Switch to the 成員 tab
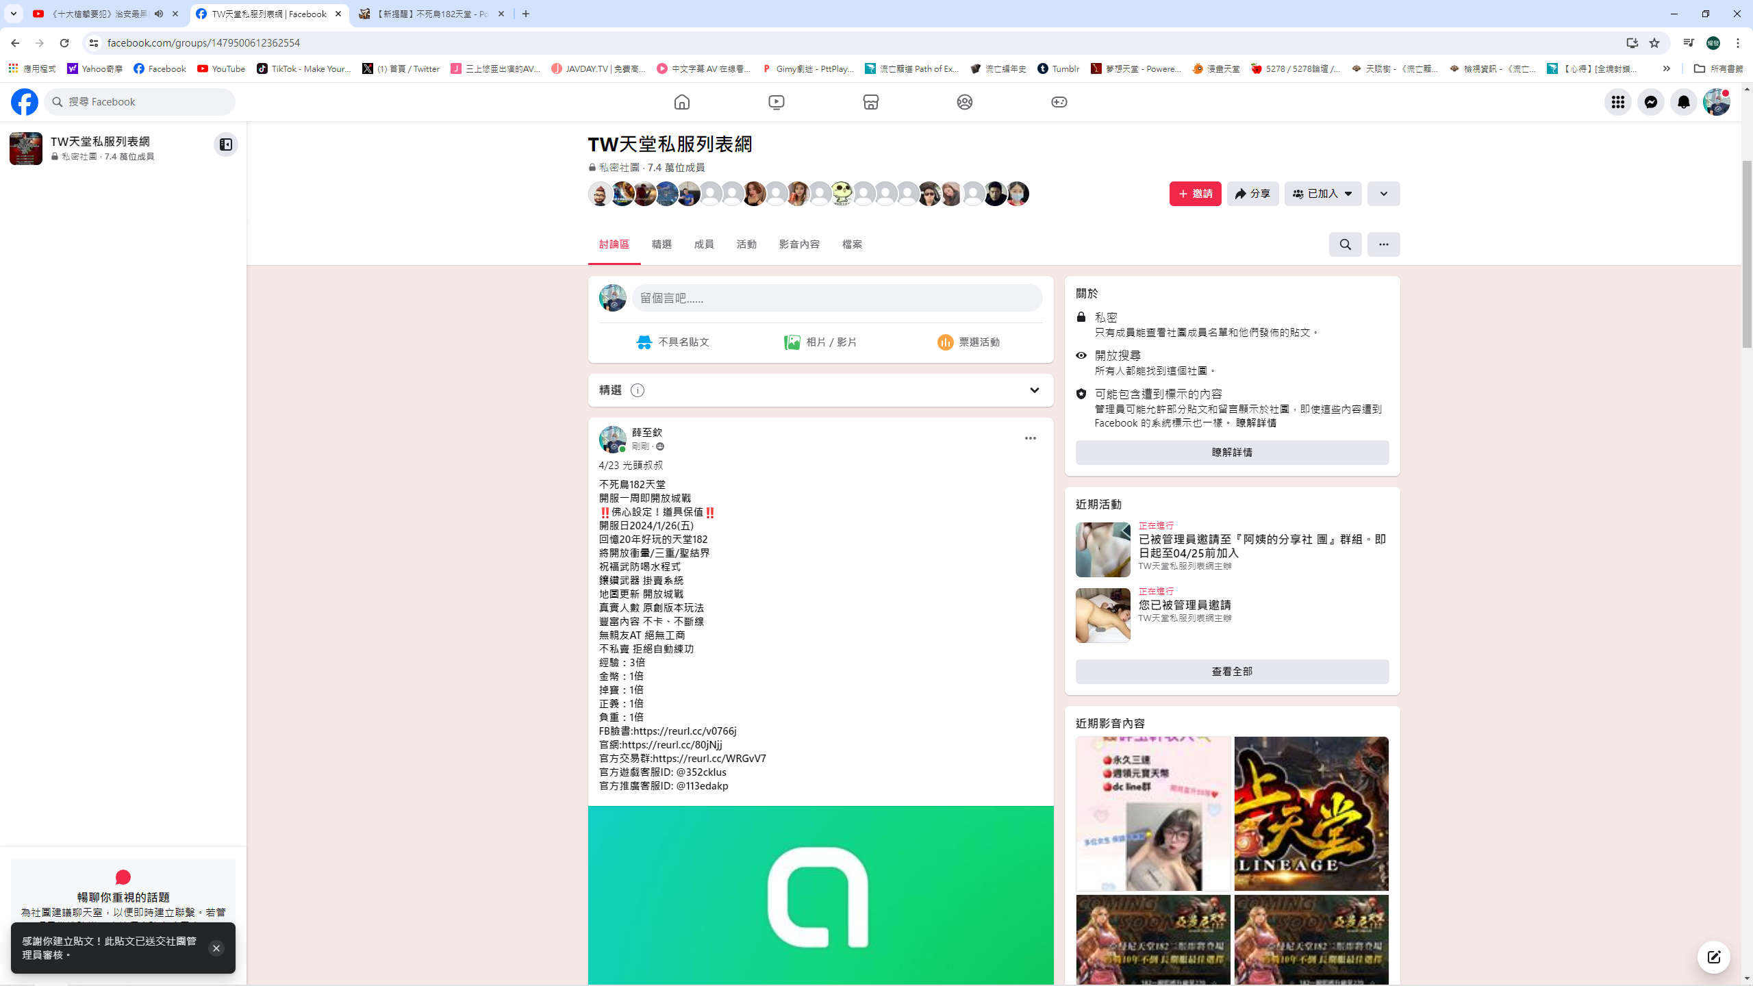 [x=704, y=244]
